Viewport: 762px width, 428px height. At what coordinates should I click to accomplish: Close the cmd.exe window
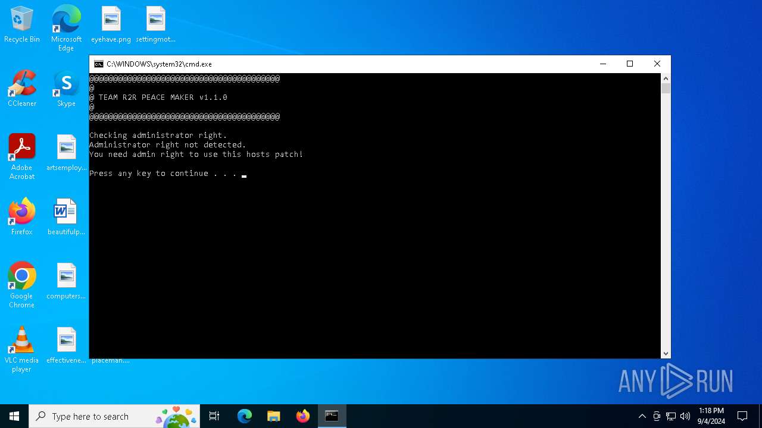click(x=657, y=64)
